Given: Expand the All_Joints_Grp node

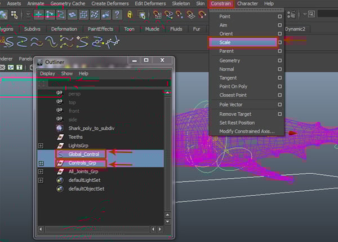Looking at the screenshot, I should tap(41, 172).
